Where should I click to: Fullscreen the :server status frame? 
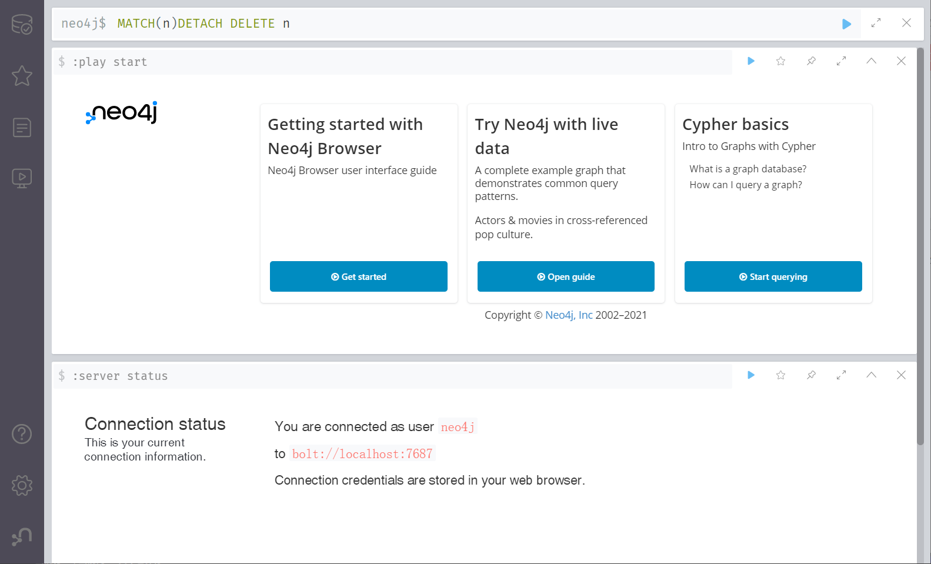841,375
